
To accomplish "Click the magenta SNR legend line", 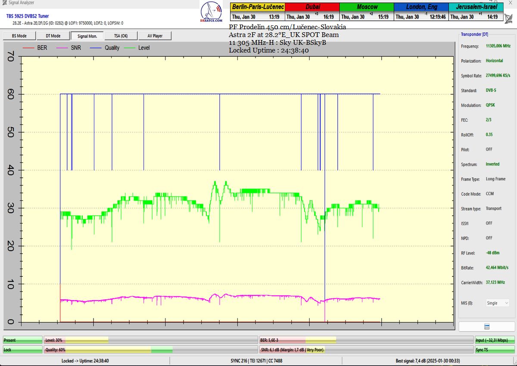I will click(x=62, y=48).
